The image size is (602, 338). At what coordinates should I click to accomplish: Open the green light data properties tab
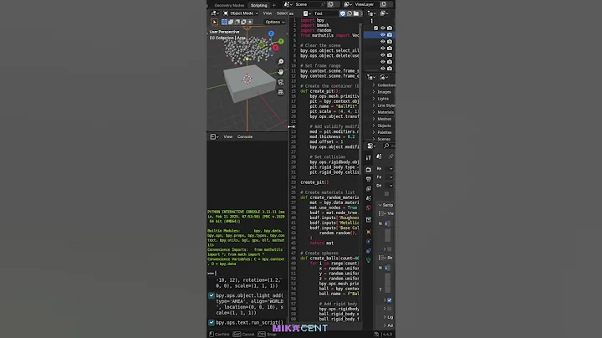369,260
